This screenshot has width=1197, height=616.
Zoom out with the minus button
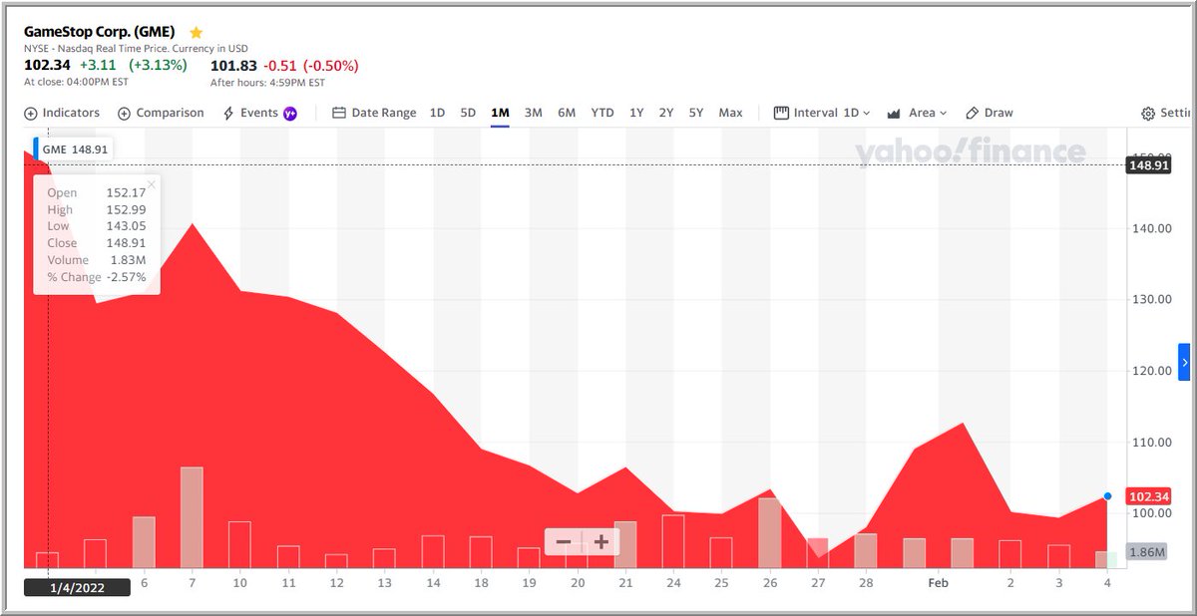coord(564,542)
